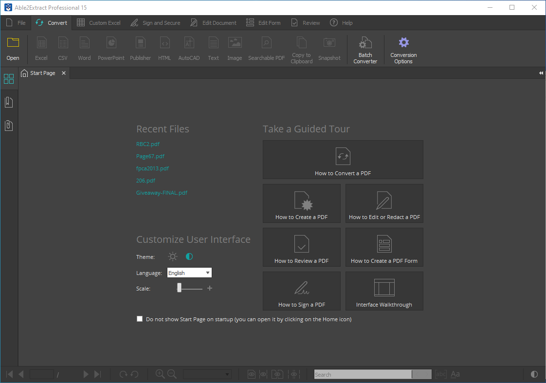The image size is (546, 383).
Task: Start the 'How to Convert a PDF' tour
Action: (x=343, y=160)
